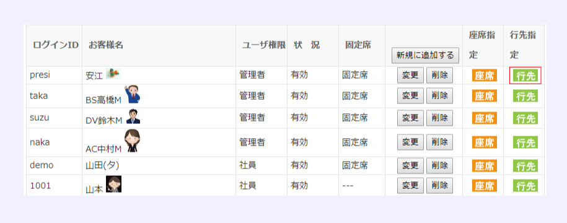Click the ログインID column header
The width and height of the screenshot is (567, 223).
56,45
